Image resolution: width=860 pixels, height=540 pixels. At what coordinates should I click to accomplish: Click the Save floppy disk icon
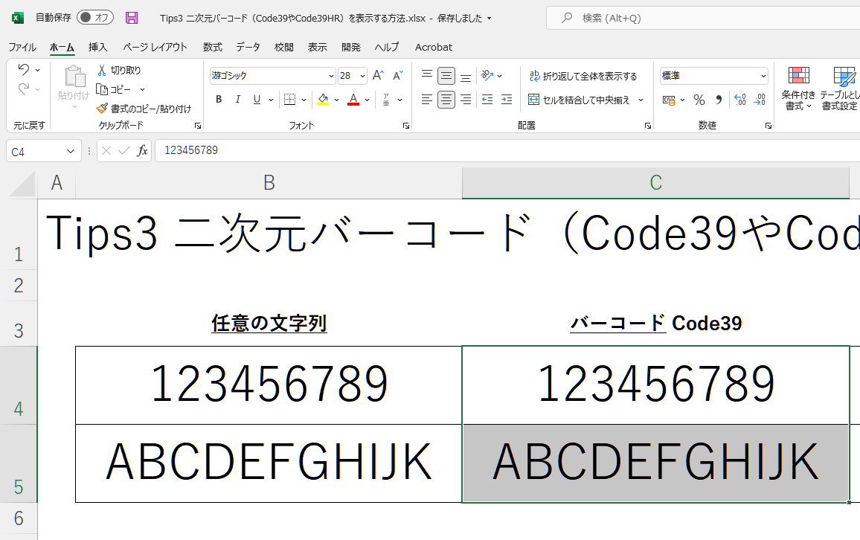[x=132, y=18]
